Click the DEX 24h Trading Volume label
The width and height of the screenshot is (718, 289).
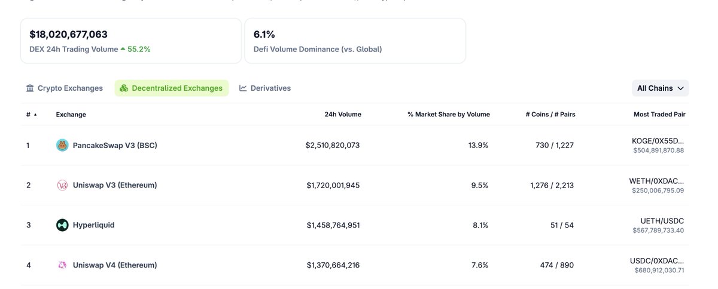point(74,50)
